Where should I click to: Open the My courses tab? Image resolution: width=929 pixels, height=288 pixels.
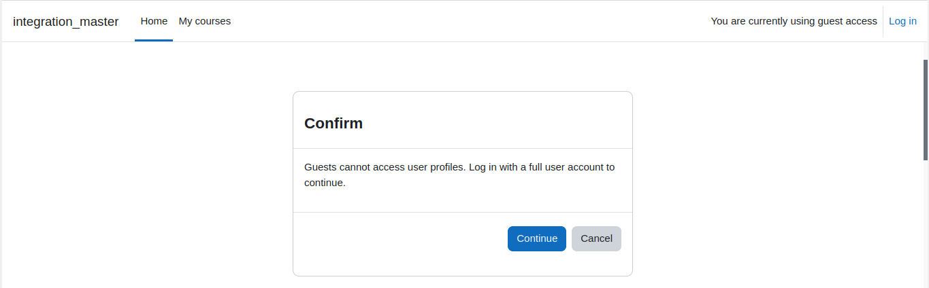[x=205, y=21]
